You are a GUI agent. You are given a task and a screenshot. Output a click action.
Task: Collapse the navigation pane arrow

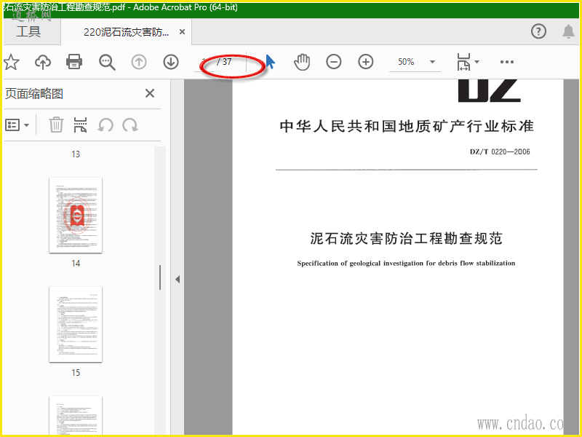point(178,279)
